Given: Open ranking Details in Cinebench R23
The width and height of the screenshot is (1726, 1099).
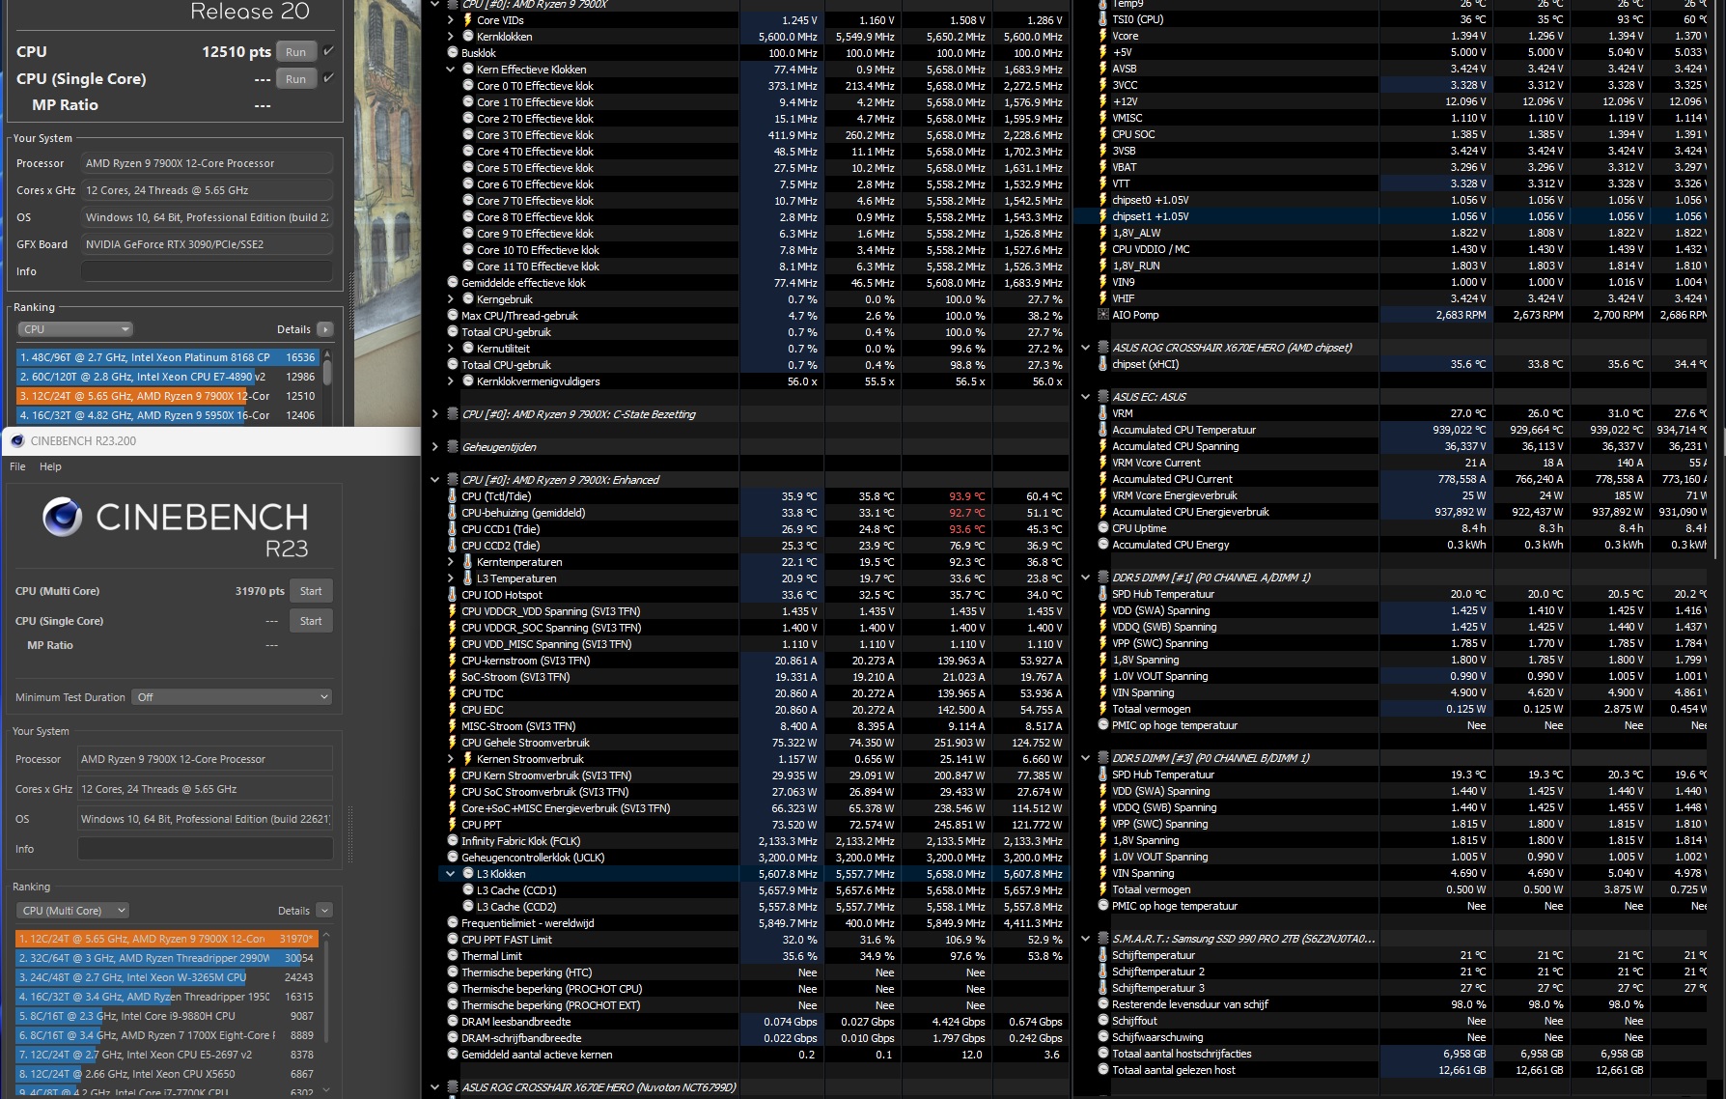Looking at the screenshot, I should [324, 911].
